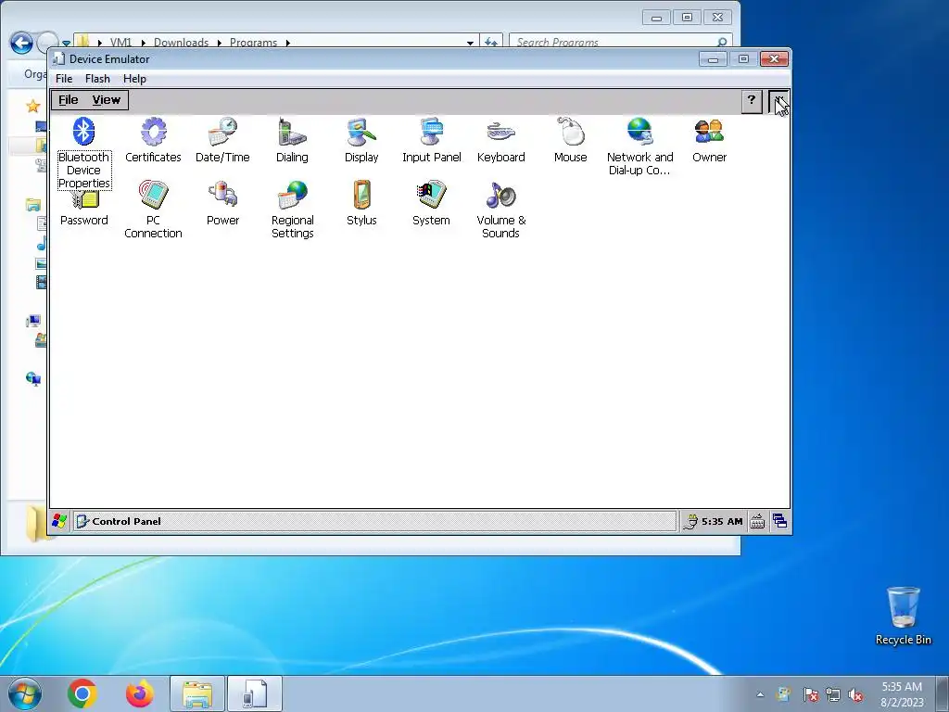Image resolution: width=949 pixels, height=712 pixels.
Task: Select Device Emulator taskbar button
Action: point(255,693)
